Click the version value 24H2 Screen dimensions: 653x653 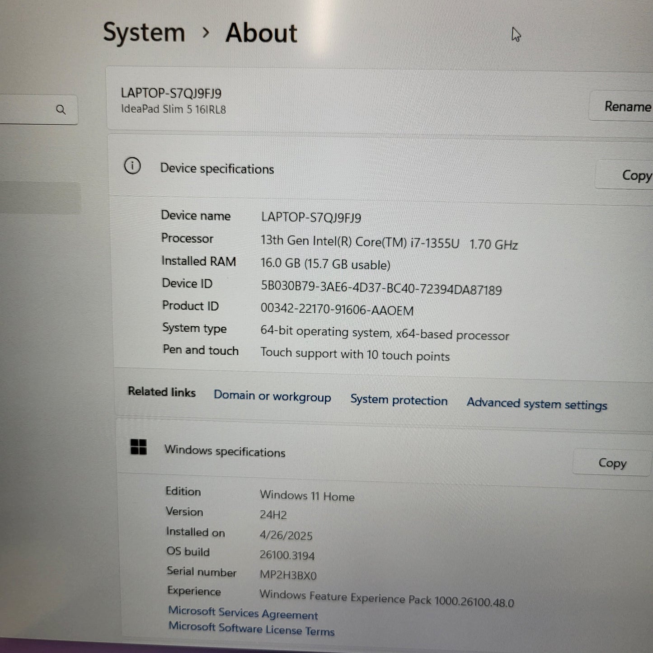(273, 515)
